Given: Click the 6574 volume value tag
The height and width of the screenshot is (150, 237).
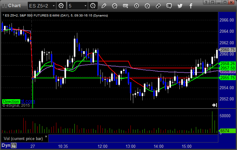Looking at the screenshot, I should [x=227, y=131].
